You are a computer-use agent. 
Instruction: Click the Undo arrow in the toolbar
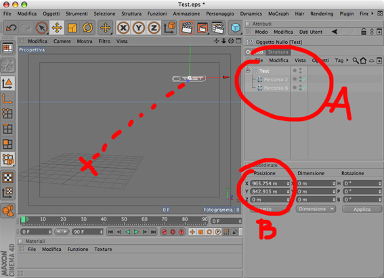[x=12, y=28]
